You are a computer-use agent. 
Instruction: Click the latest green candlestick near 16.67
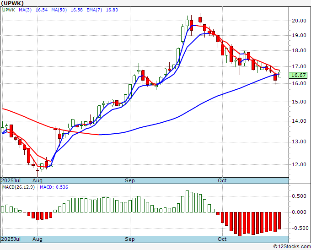click(279, 75)
